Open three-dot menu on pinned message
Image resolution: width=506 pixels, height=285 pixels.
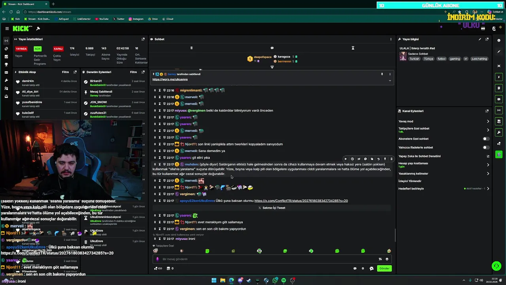pos(390,74)
